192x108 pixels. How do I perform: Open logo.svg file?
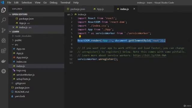pos(21,70)
